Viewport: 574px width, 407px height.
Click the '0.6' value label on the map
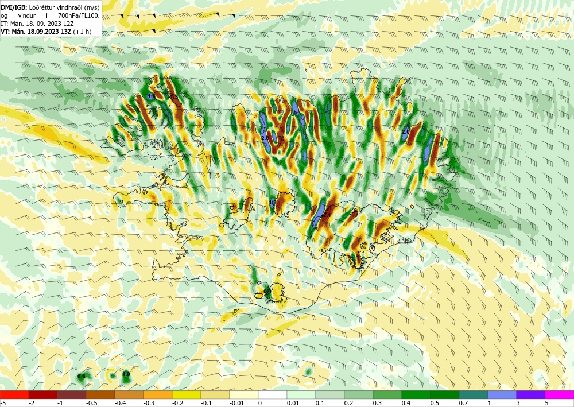[x=82, y=376]
